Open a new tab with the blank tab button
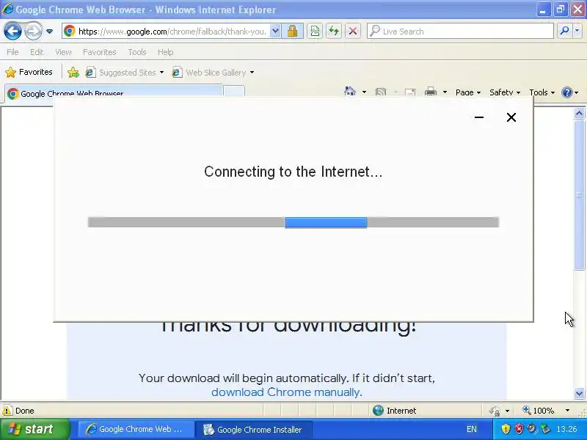Screen dimensions: 587x440 coord(234,92)
